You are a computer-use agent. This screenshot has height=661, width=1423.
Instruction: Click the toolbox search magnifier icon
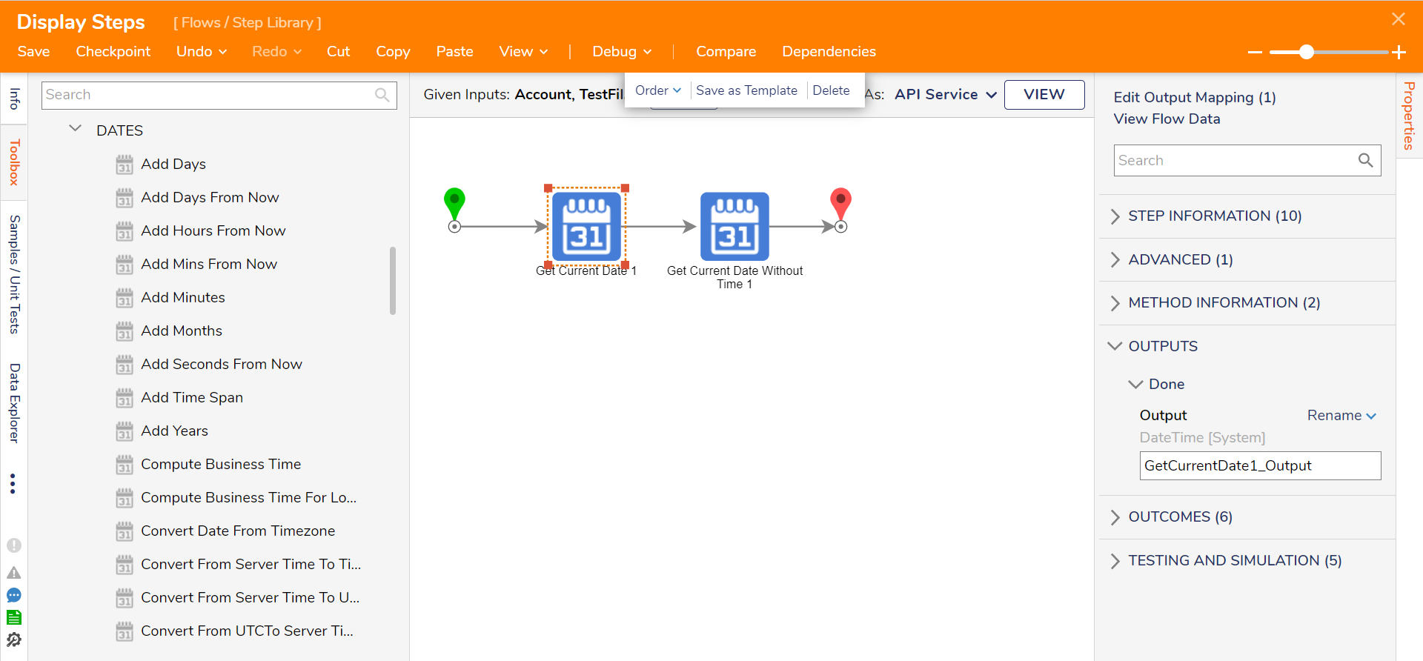(x=382, y=95)
